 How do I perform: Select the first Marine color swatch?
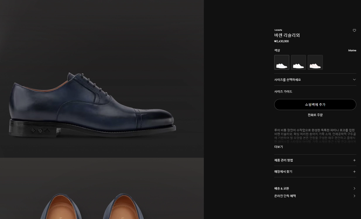[282, 62]
